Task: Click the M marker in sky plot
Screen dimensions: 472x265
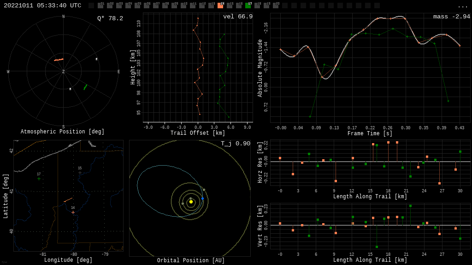Action: (71, 89)
